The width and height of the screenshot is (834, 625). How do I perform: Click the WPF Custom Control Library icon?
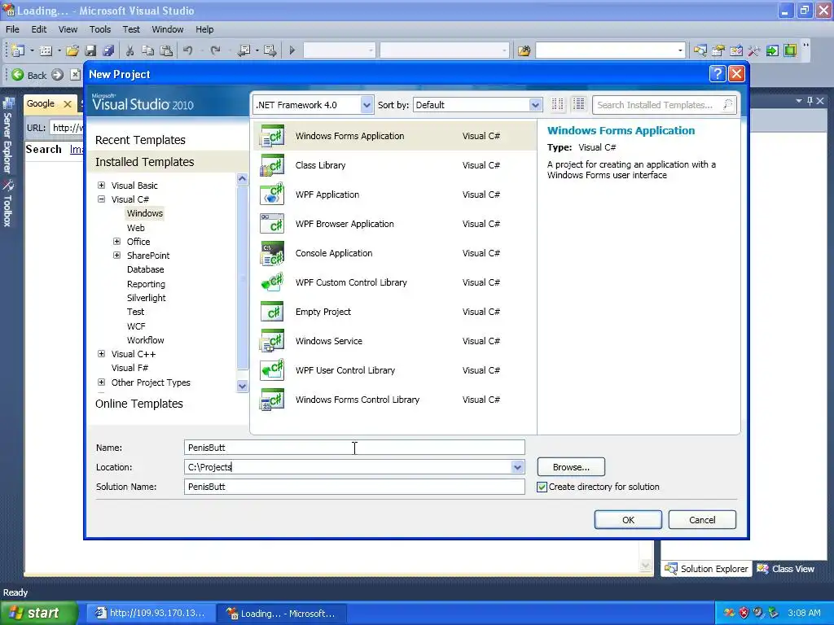pos(272,282)
